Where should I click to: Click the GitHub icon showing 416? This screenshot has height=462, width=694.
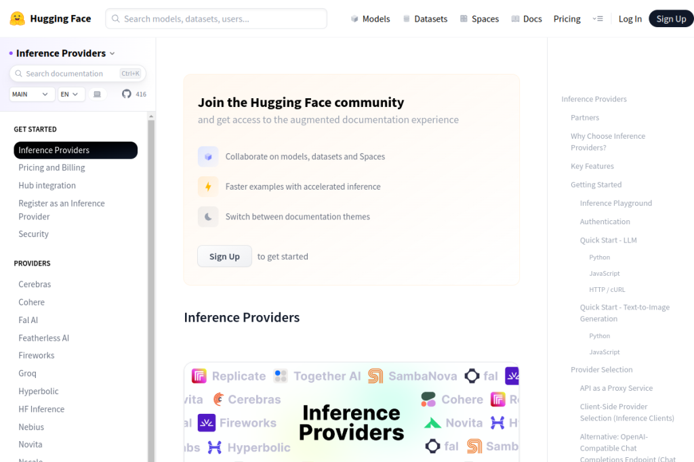point(127,93)
